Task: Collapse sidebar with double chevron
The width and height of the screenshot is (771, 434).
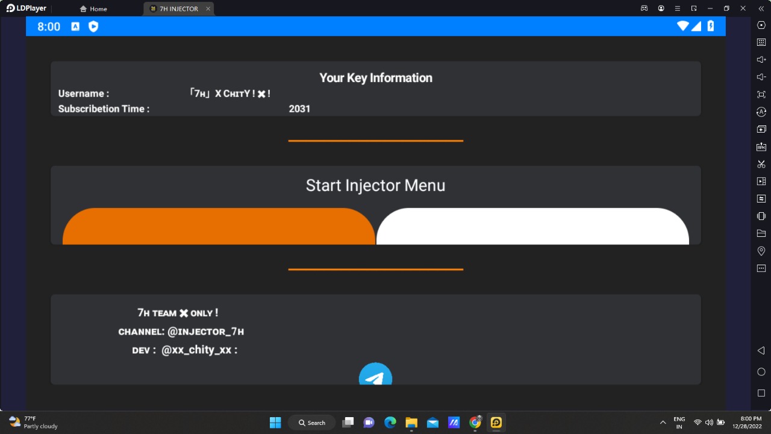Action: coord(761,8)
